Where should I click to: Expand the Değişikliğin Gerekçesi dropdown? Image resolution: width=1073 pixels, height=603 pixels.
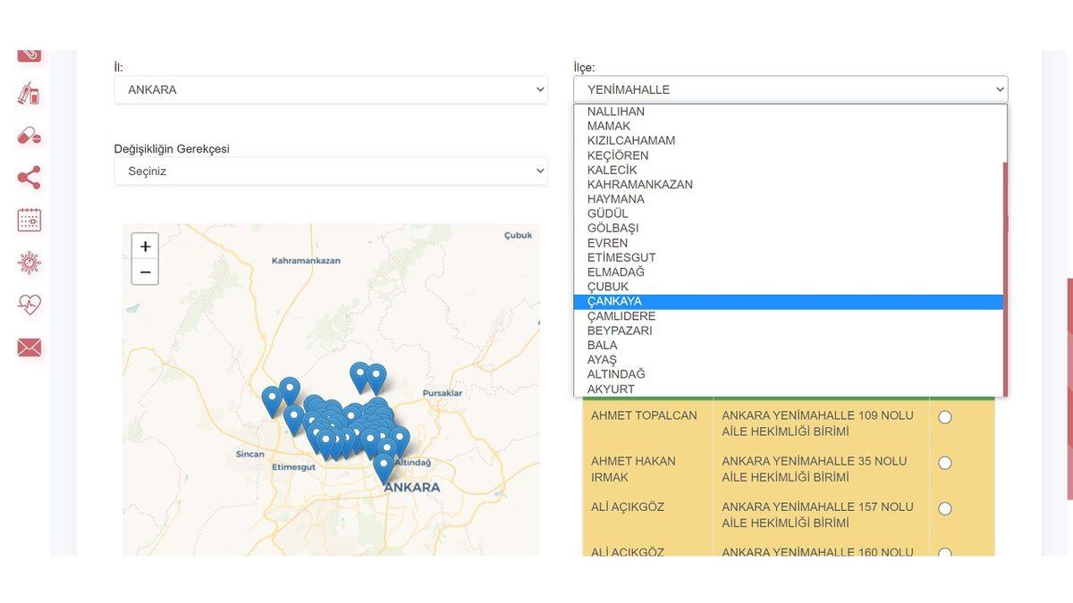(x=330, y=171)
